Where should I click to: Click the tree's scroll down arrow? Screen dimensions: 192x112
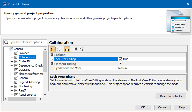[45, 95]
